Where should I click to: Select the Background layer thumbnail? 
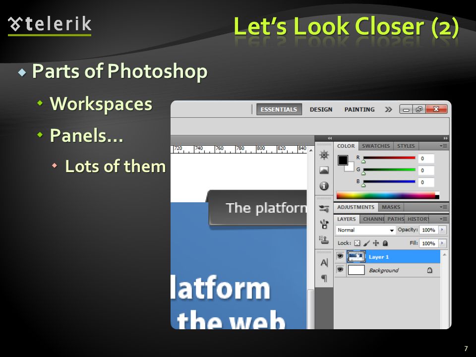[356, 270]
